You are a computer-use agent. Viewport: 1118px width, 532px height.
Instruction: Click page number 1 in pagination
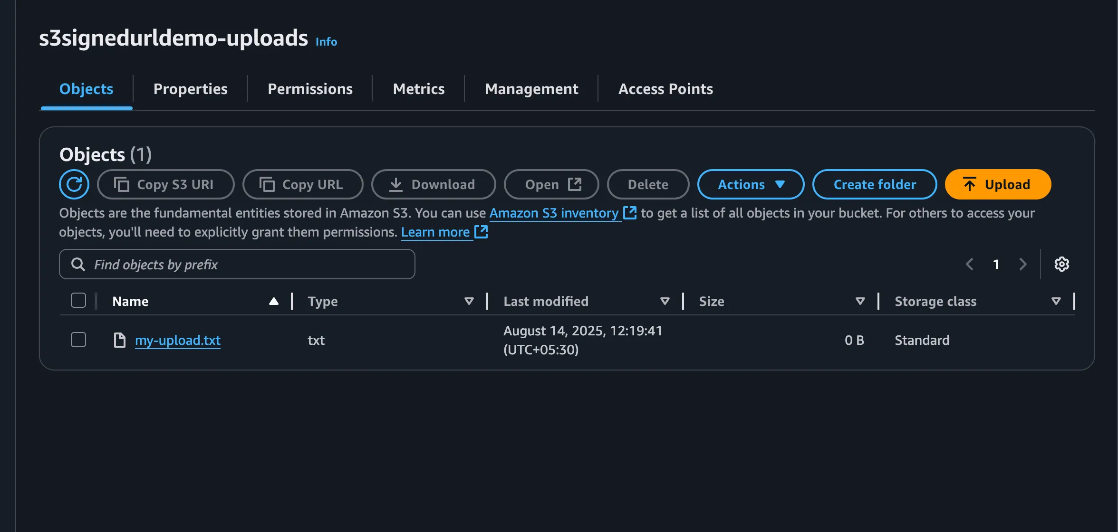point(996,264)
